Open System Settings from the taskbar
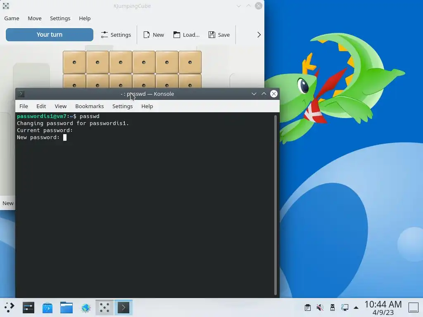 tap(29, 307)
